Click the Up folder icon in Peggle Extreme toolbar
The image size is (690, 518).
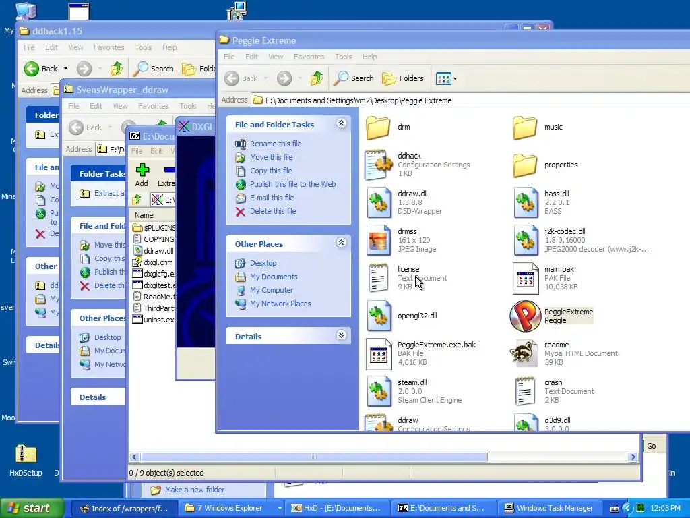pyautogui.click(x=317, y=78)
